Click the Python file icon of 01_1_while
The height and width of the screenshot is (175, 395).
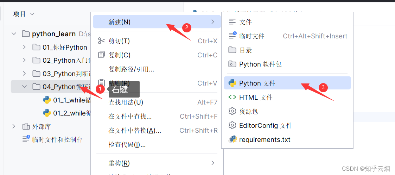47,100
